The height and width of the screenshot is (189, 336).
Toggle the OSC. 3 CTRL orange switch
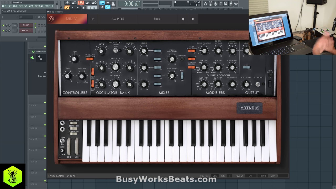pyautogui.click(x=93, y=84)
